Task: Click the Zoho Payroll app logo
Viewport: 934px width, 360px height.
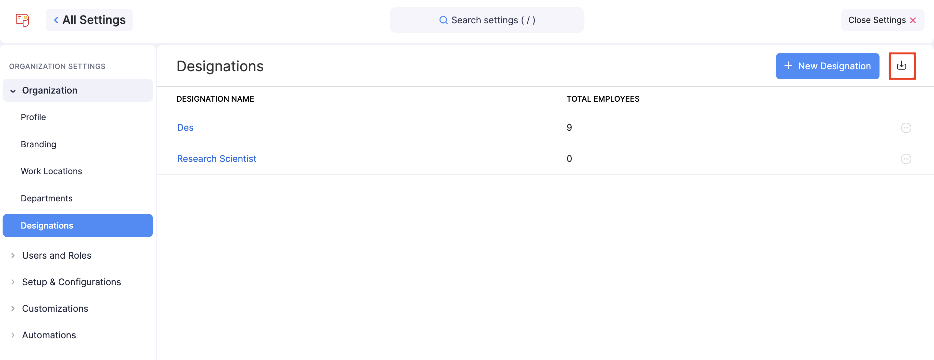Action: pos(22,20)
